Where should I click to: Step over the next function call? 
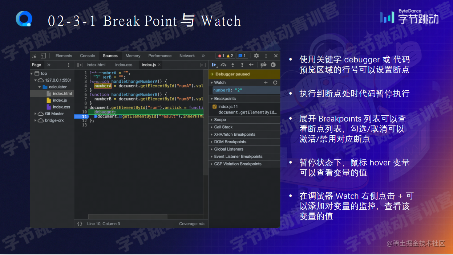(223, 65)
